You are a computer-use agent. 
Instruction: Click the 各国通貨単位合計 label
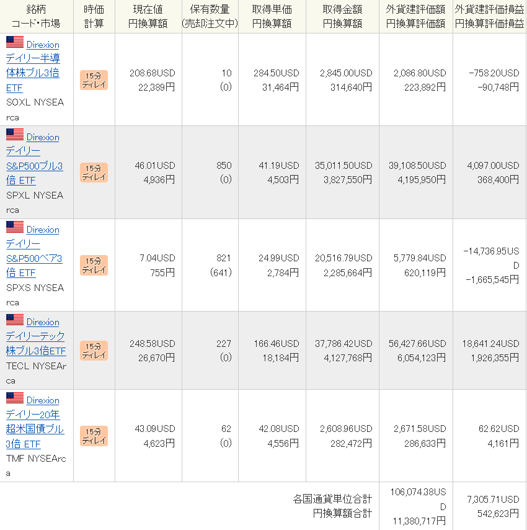tap(332, 499)
